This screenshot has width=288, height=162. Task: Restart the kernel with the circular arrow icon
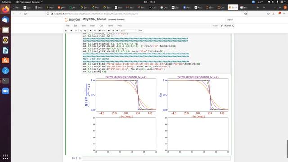pyautogui.click(x=113, y=31)
